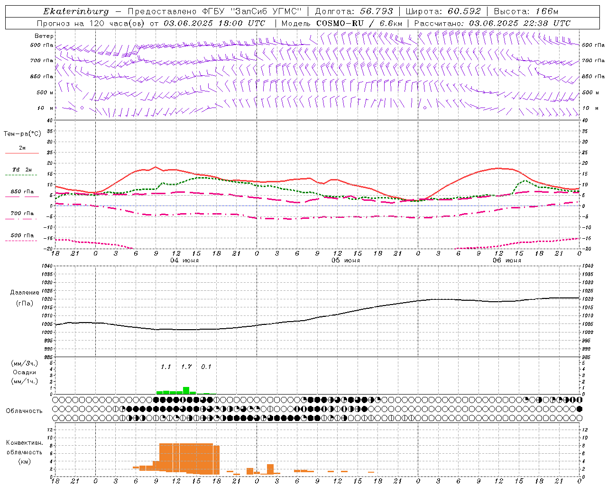Click the 'Модель COSMO-RU / 6.6км' label
This screenshot has height=485, width=607.
342,23
